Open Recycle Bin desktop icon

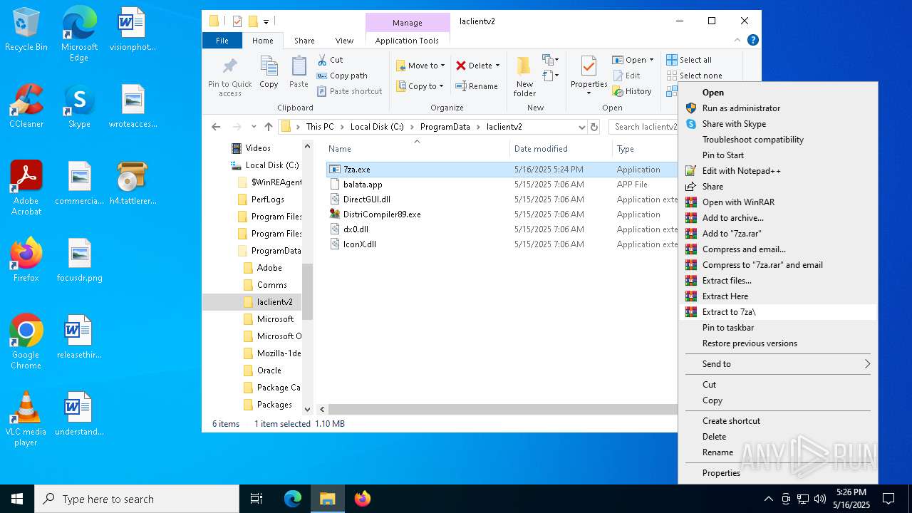coord(26,30)
